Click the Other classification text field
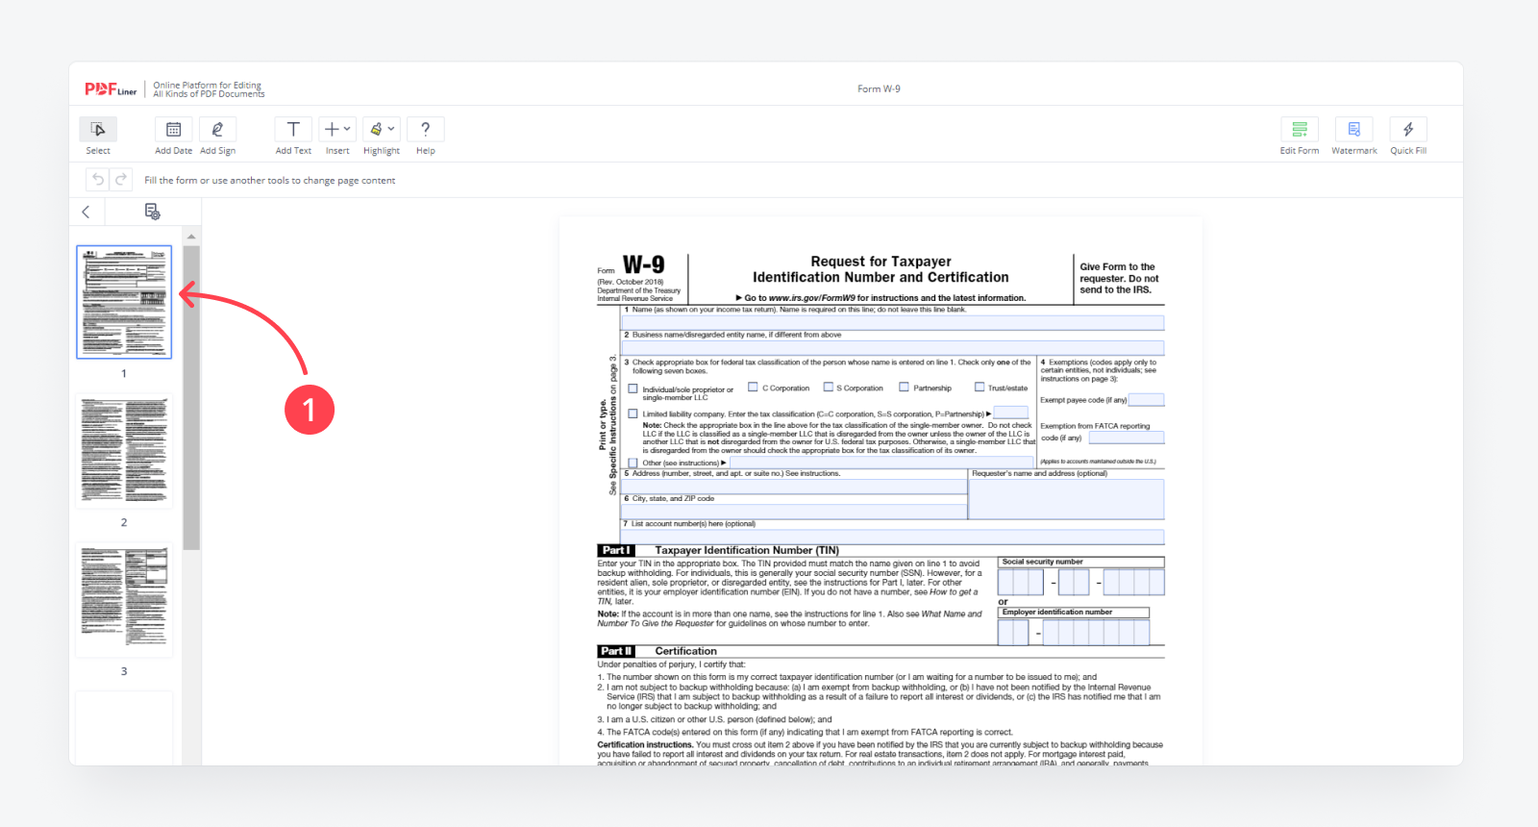The width and height of the screenshot is (1538, 827). click(881, 463)
